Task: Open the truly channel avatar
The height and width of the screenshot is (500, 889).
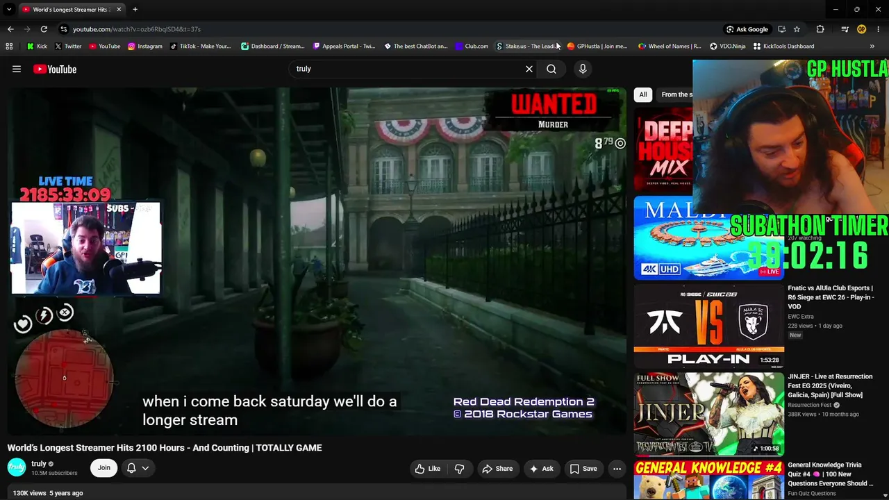Action: click(x=17, y=467)
